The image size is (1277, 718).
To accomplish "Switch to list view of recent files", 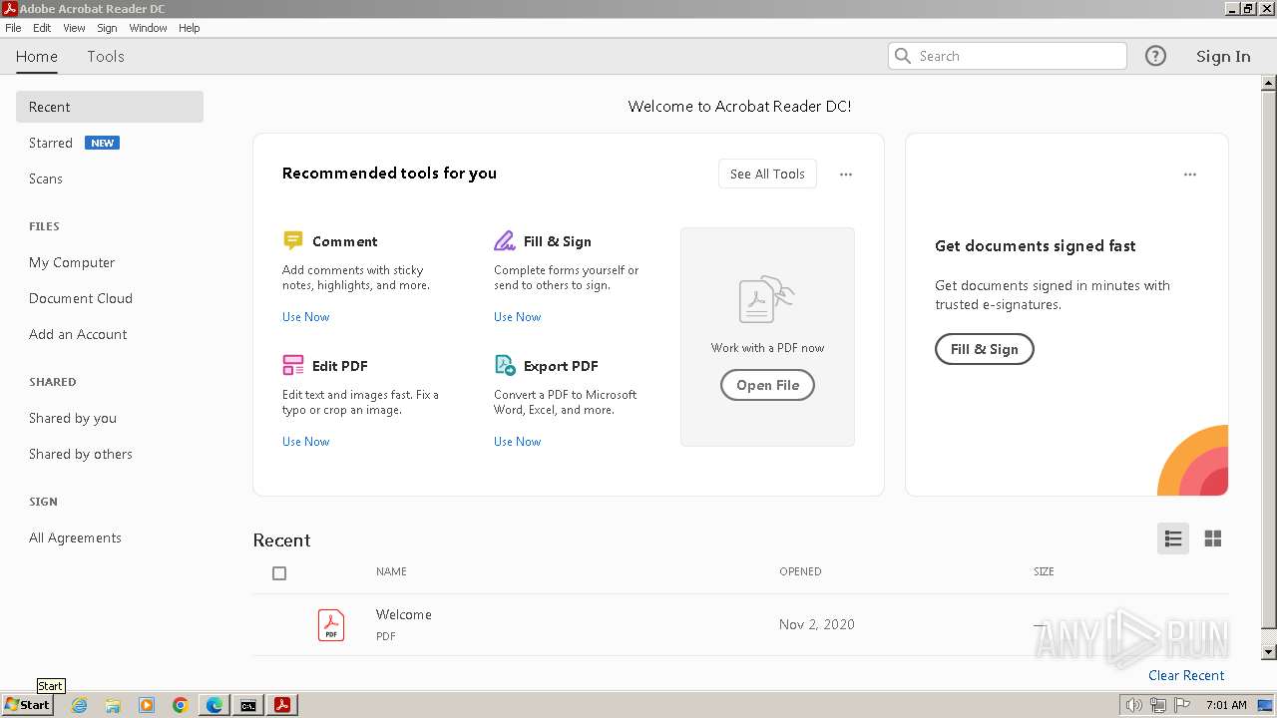I will 1173,538.
